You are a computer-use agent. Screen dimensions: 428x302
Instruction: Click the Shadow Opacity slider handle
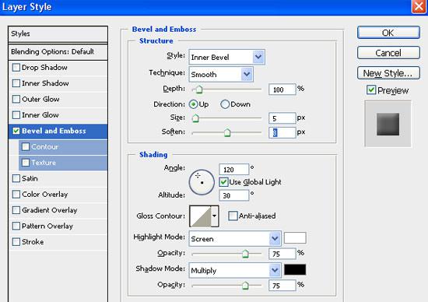point(245,286)
